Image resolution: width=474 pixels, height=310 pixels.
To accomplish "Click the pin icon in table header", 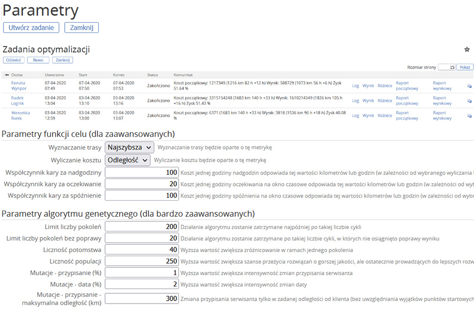I will (6, 75).
